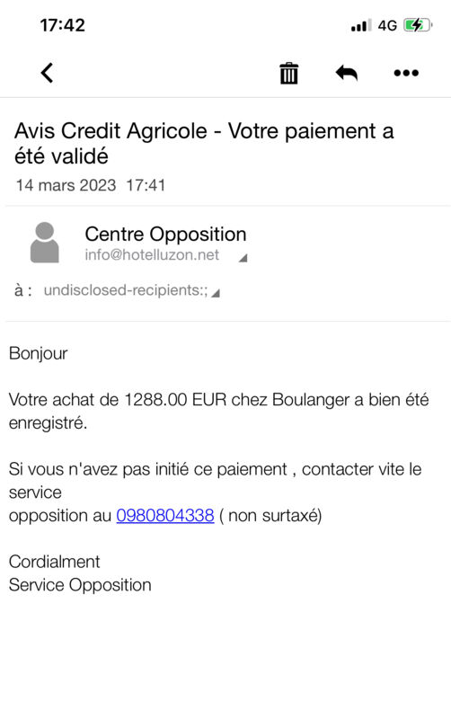Tap the sender's gray avatar icon
Screen dimensions: 451x719
(x=44, y=243)
